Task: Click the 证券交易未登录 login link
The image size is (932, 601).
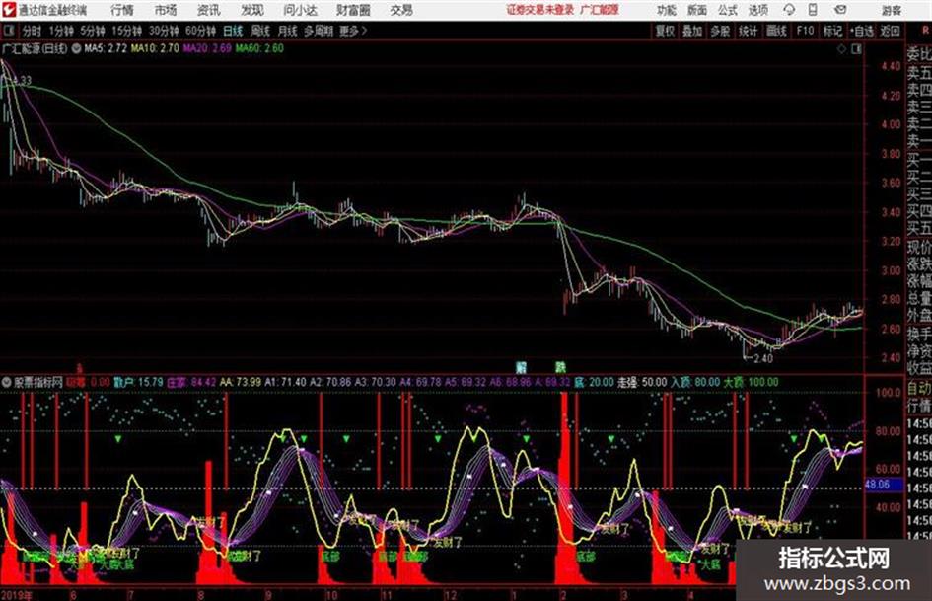Action: (540, 10)
